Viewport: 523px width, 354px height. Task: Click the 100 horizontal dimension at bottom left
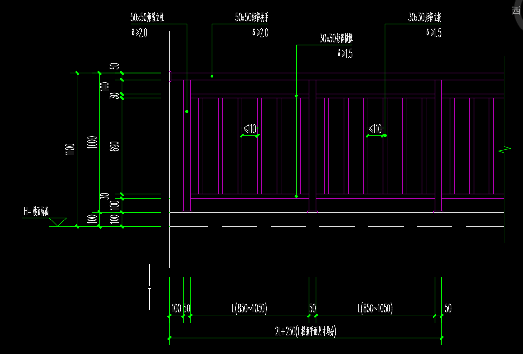pyautogui.click(x=176, y=308)
